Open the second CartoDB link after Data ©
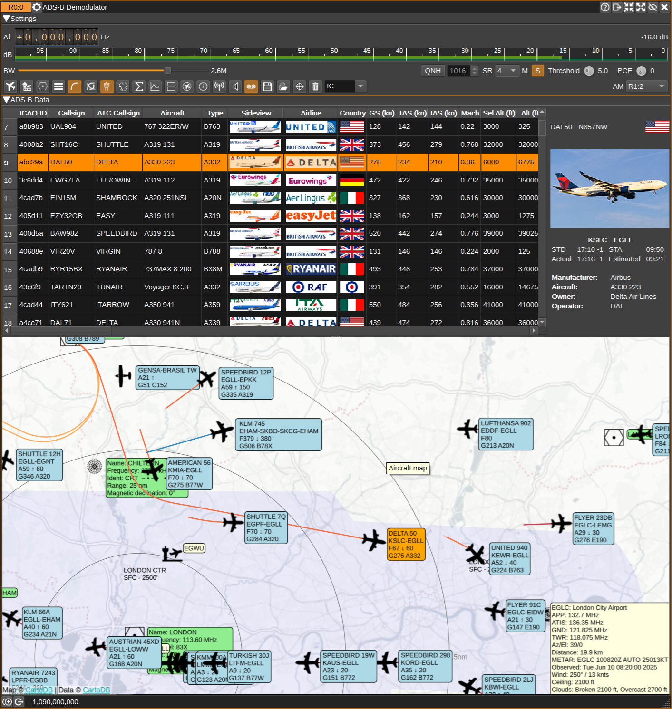 (x=97, y=690)
